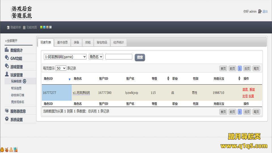Viewport: 272px width, 153px height.
Task: Select the blue theme color square
Action: pyautogui.click(x=44, y=27)
